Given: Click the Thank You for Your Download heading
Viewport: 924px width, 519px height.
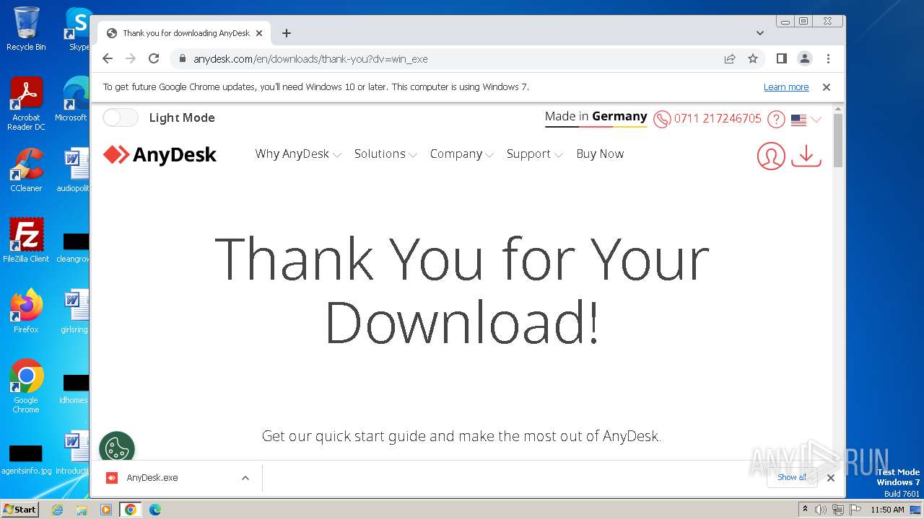Looking at the screenshot, I should (462, 290).
